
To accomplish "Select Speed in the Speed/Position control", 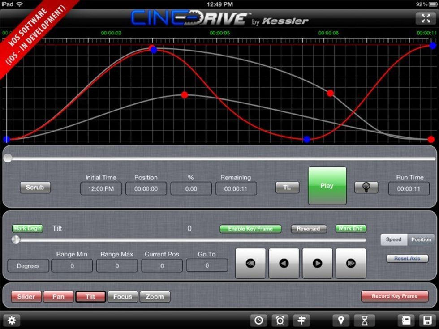I will [394, 239].
